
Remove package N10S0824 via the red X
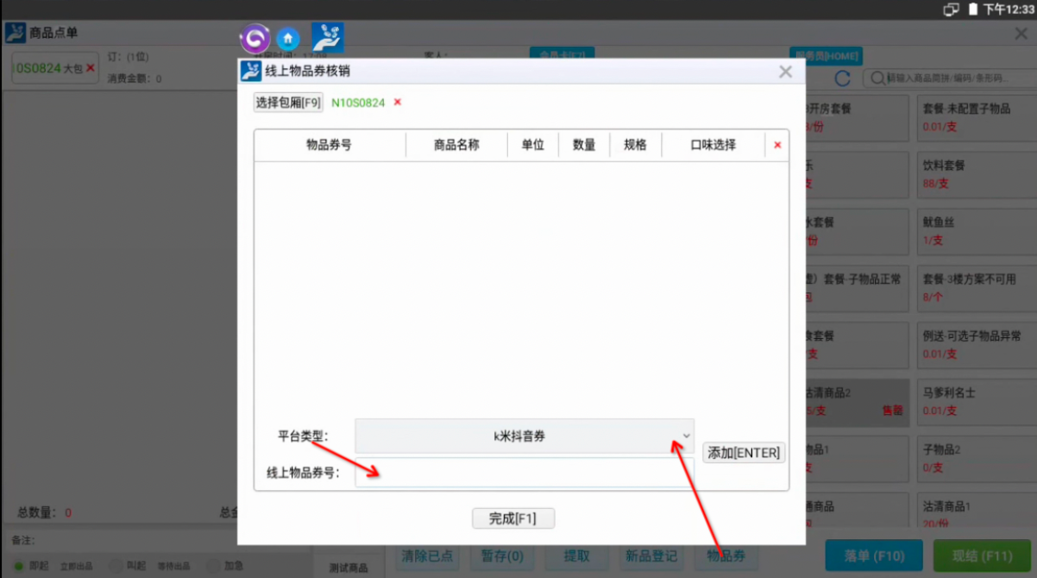tap(396, 101)
